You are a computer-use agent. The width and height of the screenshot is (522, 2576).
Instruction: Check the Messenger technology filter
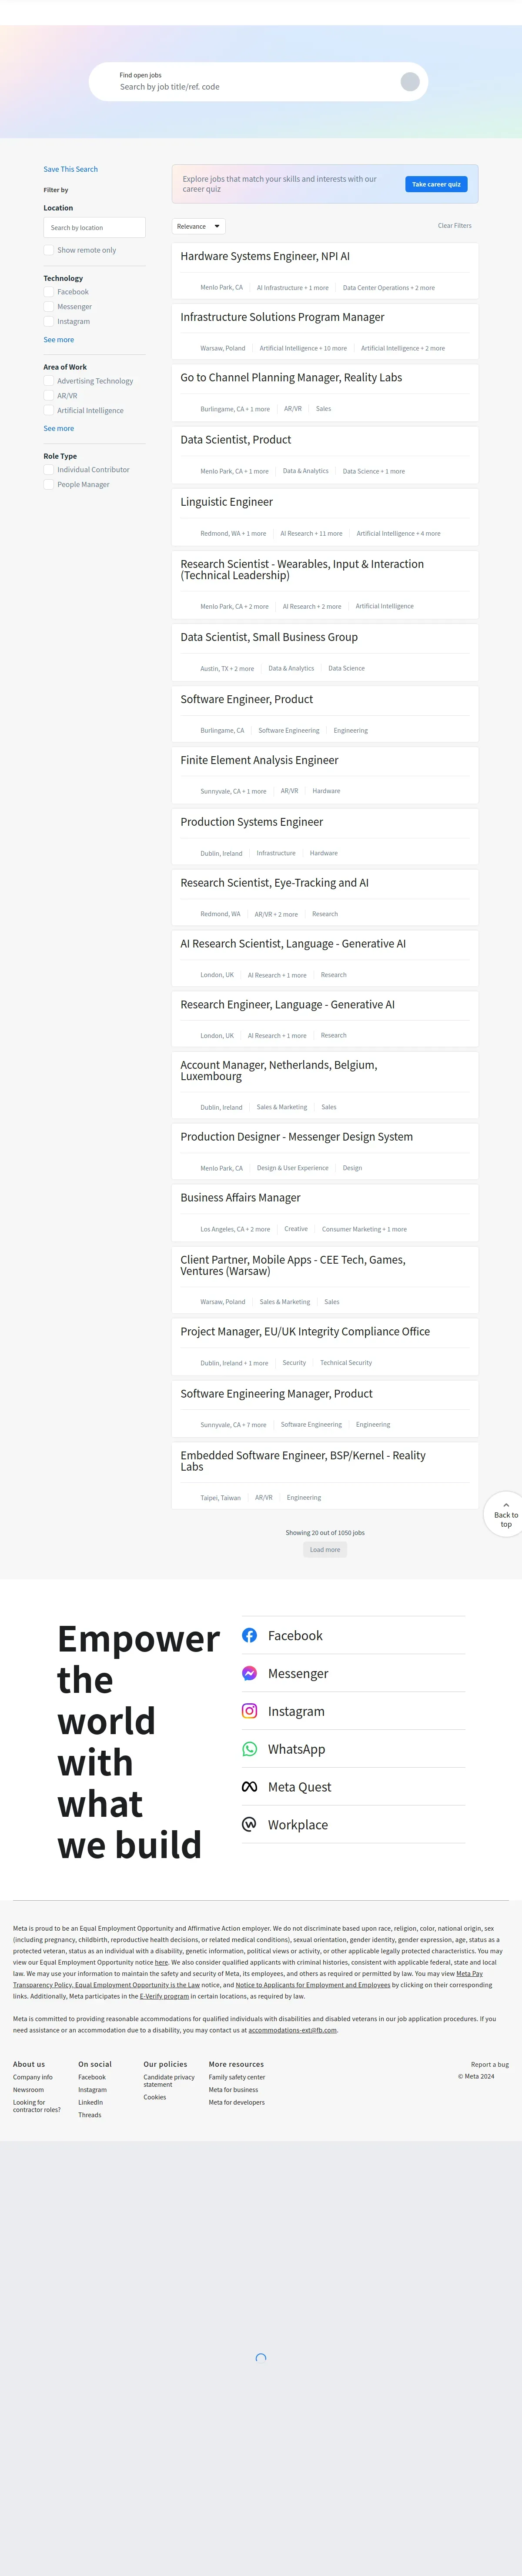point(48,307)
